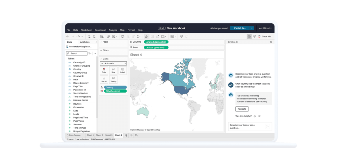Open the Analysis menu
The height and width of the screenshot is (168, 337).
tap(113, 30)
